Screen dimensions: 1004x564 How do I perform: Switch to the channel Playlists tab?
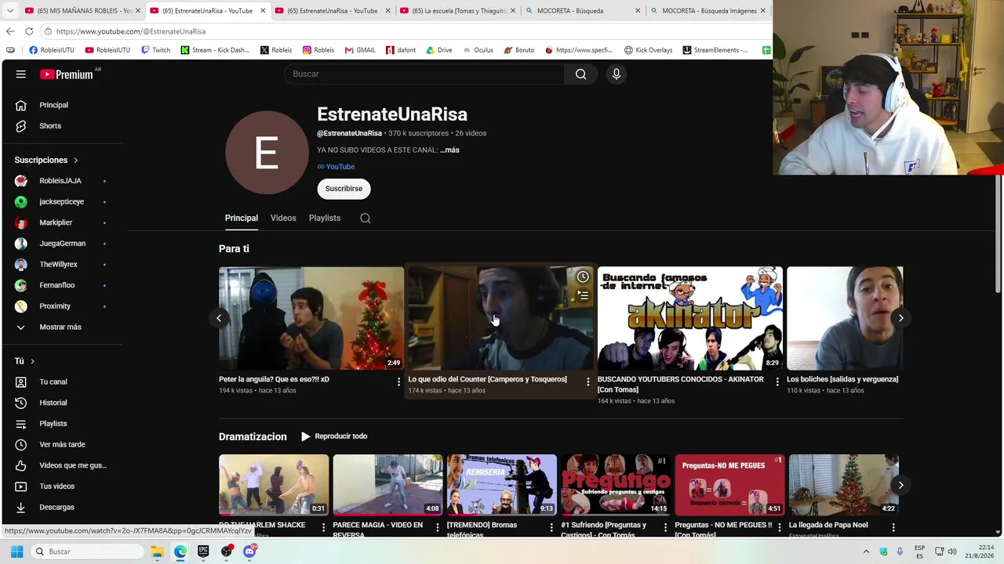coord(325,218)
